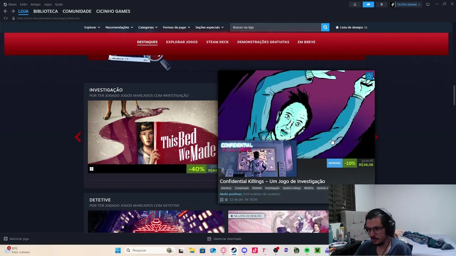456x256 pixels.
Task: Click the page vertical scrollbar
Action: [454, 95]
